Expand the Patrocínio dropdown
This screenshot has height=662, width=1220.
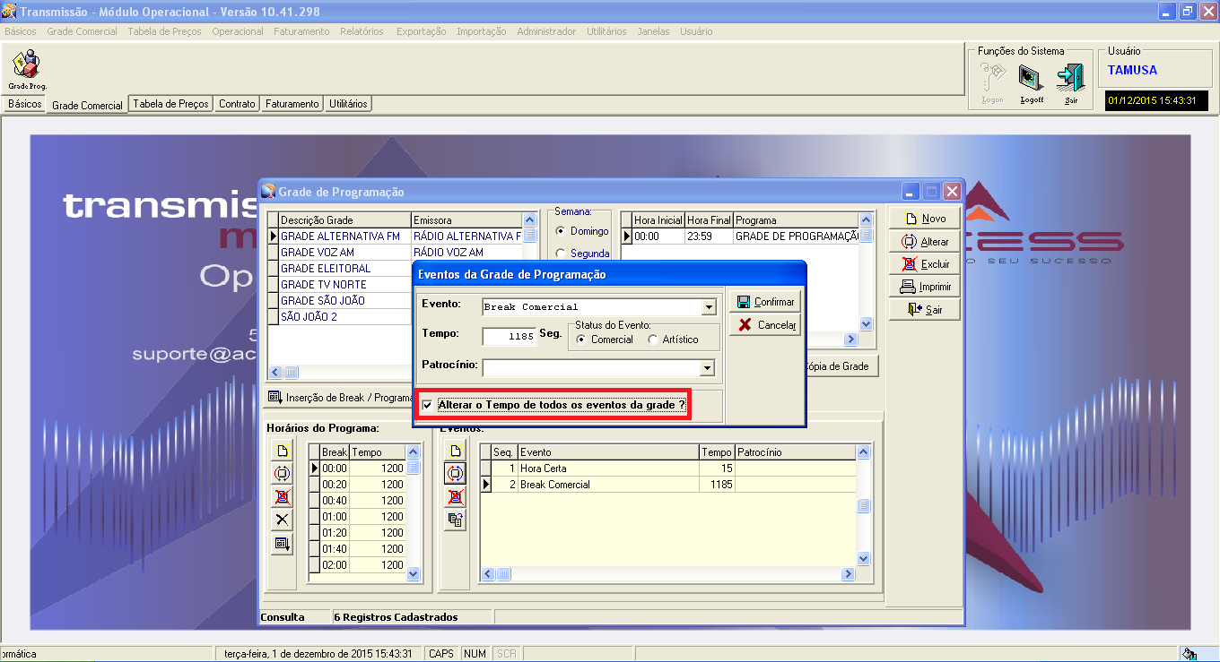707,367
